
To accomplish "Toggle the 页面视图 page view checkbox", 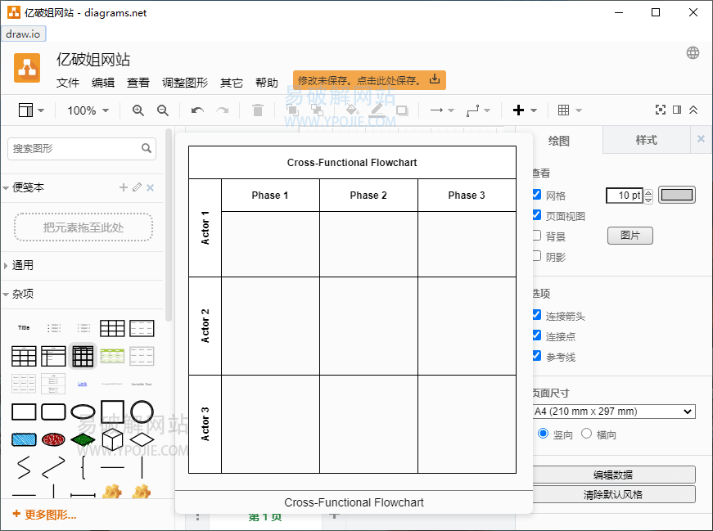I will (x=536, y=215).
